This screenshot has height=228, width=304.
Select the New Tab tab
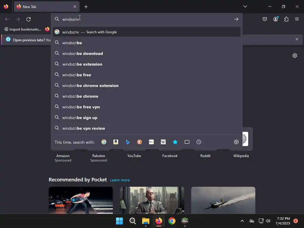(47, 7)
